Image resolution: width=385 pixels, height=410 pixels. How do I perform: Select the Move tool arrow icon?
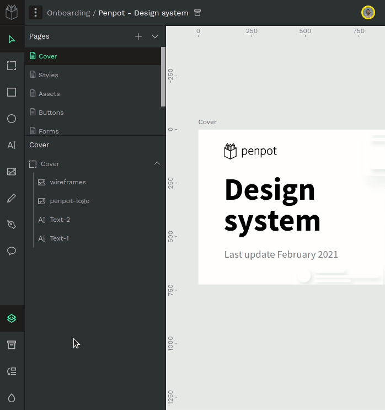pos(12,39)
